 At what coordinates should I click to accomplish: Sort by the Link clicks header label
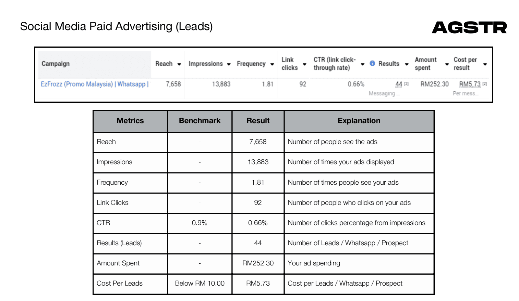290,64
